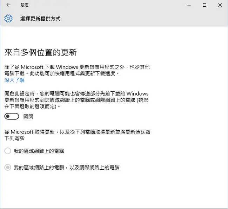Select the radio circle including 網際網路上的電腦
The image size is (228, 209).
coord(8,167)
